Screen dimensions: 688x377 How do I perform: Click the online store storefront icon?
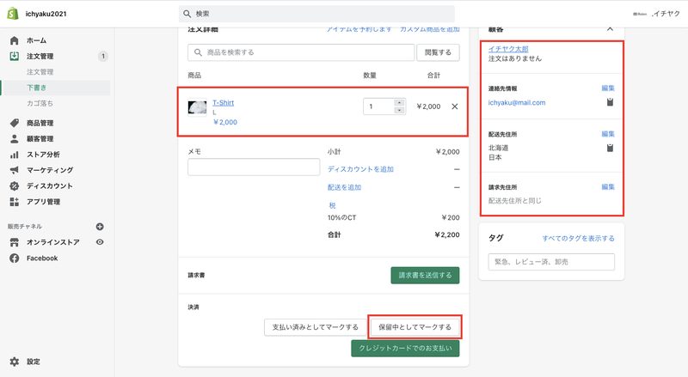(x=14, y=242)
